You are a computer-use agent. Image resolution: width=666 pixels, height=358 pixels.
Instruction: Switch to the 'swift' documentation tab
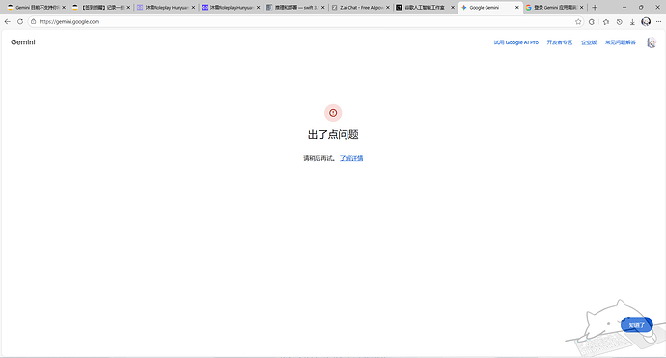pos(295,7)
